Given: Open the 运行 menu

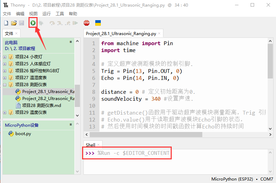Looking at the screenshot, I should click(46, 14).
